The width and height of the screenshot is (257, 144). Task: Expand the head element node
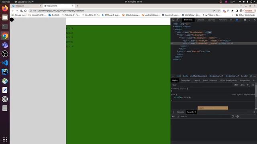click(x=174, y=27)
